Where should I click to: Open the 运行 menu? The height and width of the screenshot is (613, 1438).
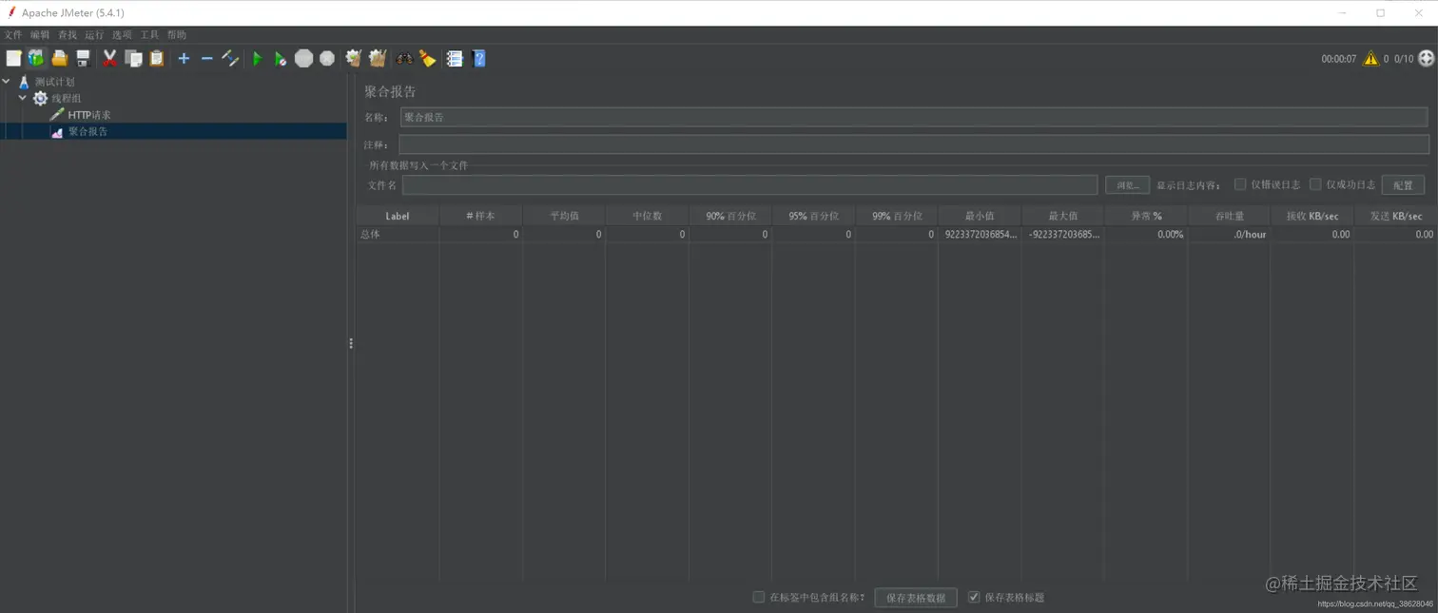click(x=94, y=35)
